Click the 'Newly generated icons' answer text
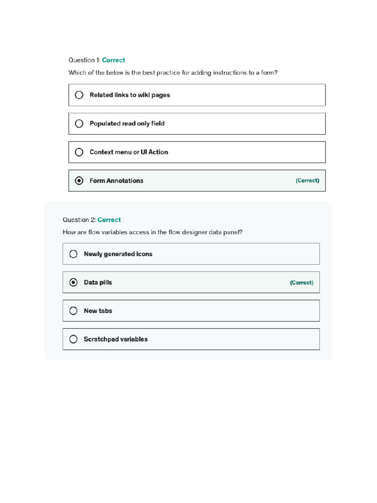 pyautogui.click(x=118, y=254)
